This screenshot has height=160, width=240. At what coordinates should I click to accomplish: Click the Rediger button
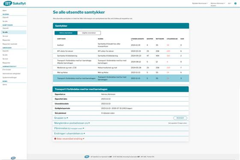coord(180,118)
